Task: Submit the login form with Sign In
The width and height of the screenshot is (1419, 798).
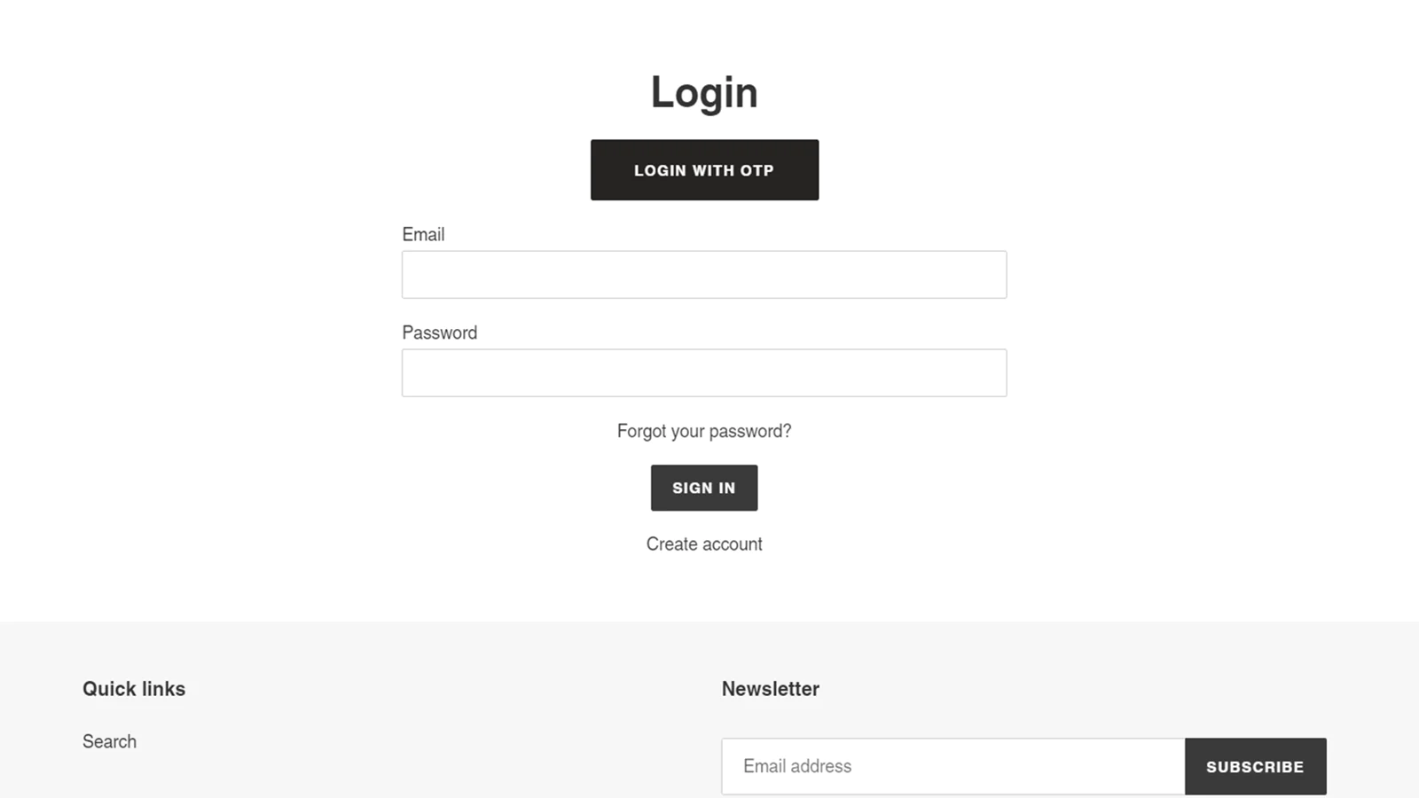Action: click(704, 488)
